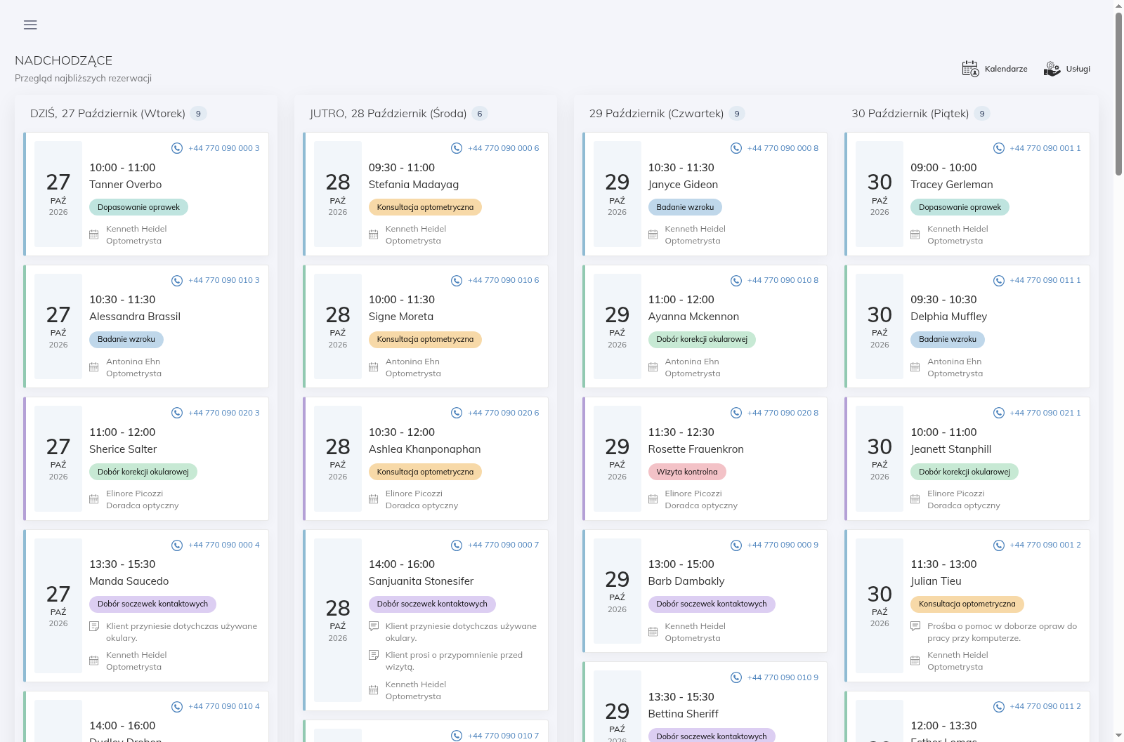Image resolution: width=1124 pixels, height=742 pixels.
Task: Click calendar icon in Rosette Frauenkron card
Action: click(653, 499)
